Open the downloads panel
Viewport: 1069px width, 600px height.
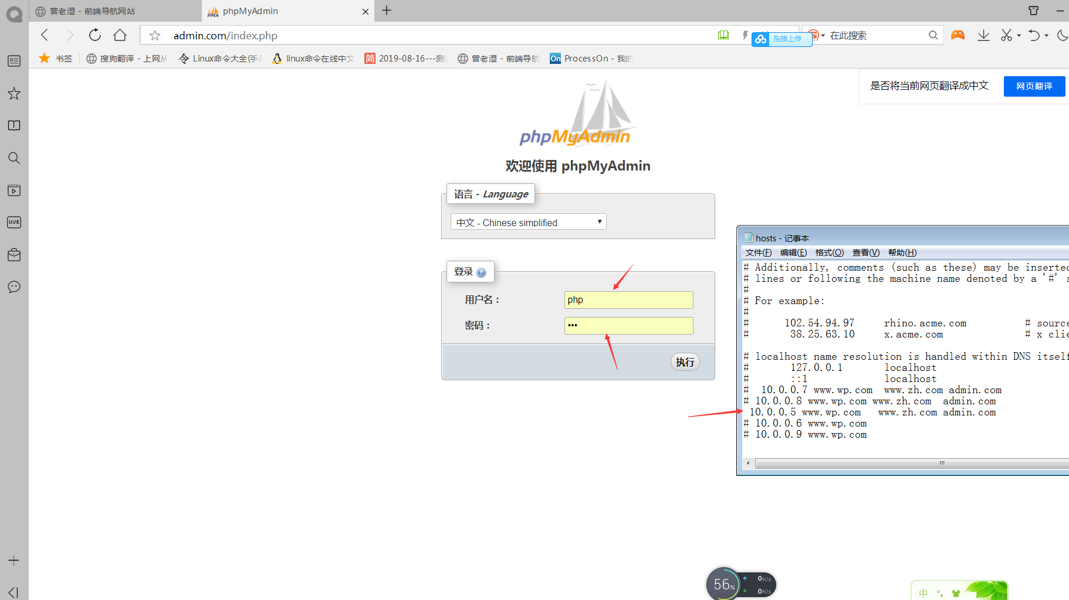(984, 36)
